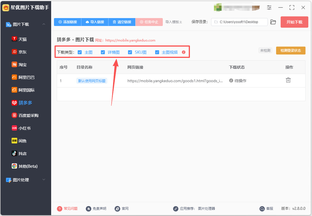Click the 导入链接 button

point(95,22)
